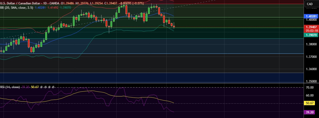The width and height of the screenshot is (319, 118).
Task: Click the red current price 1.39407 axis label
Action: click(x=311, y=27)
